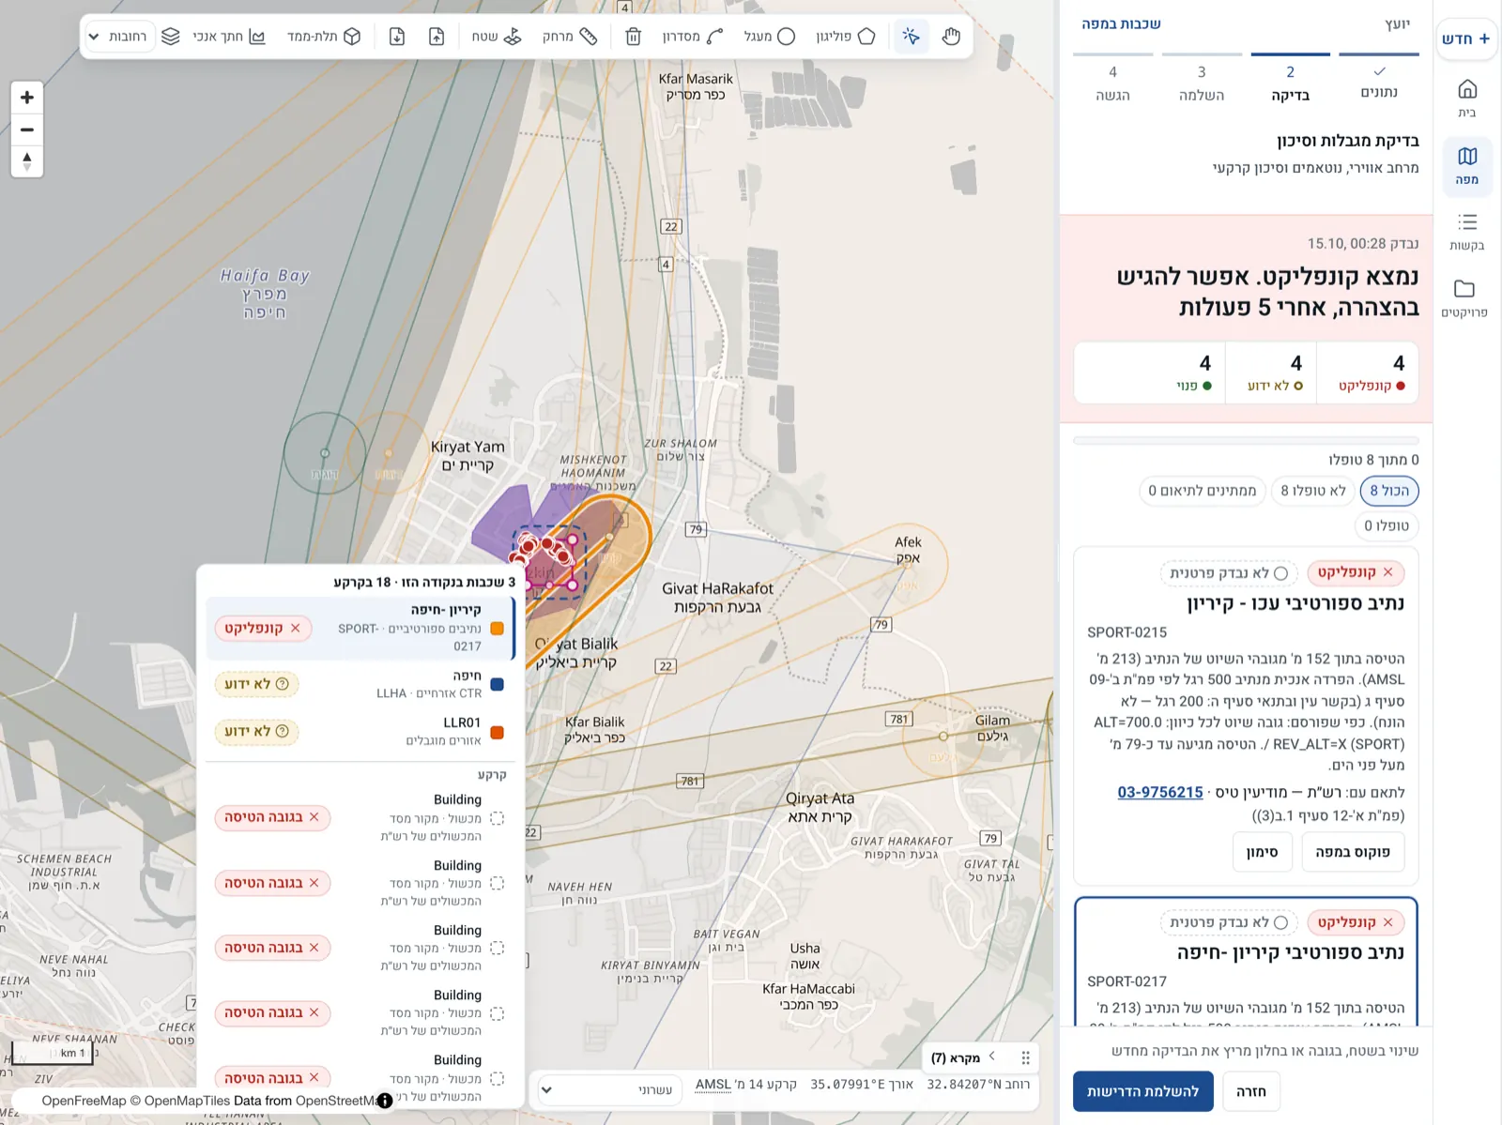Zoom out of the map with minus
Viewport: 1502px width, 1125px height.
pos(27,129)
